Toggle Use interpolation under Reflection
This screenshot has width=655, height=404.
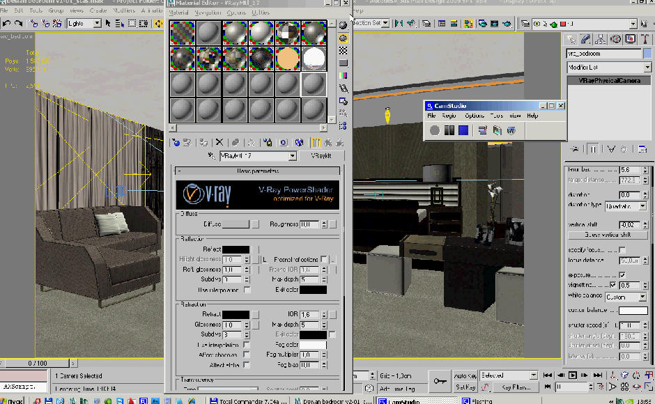(247, 290)
